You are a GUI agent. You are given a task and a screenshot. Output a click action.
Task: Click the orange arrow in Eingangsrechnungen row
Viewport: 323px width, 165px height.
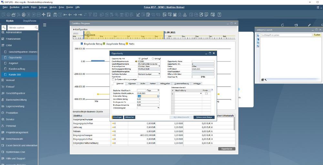[113, 135]
